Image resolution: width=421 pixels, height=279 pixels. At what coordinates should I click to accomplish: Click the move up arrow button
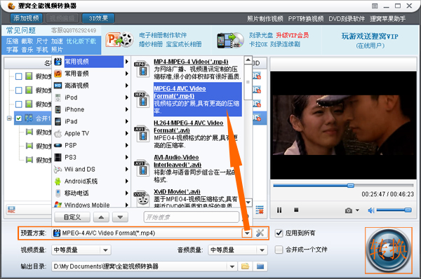101,217
